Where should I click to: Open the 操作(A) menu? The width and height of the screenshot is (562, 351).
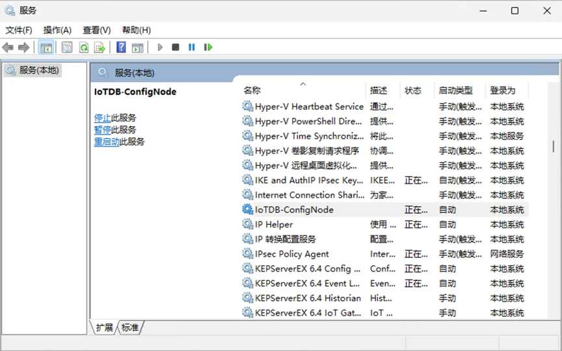57,30
